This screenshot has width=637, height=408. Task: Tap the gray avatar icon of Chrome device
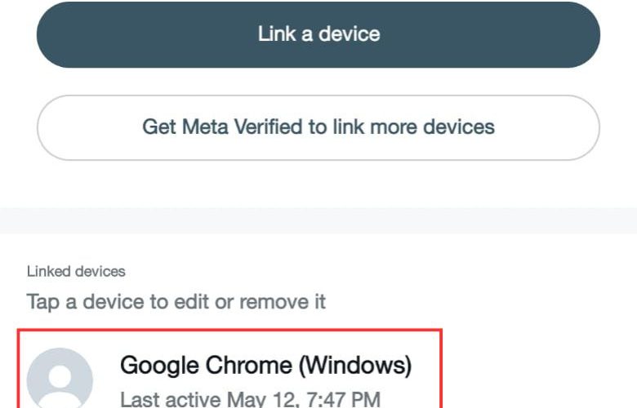[x=60, y=379]
